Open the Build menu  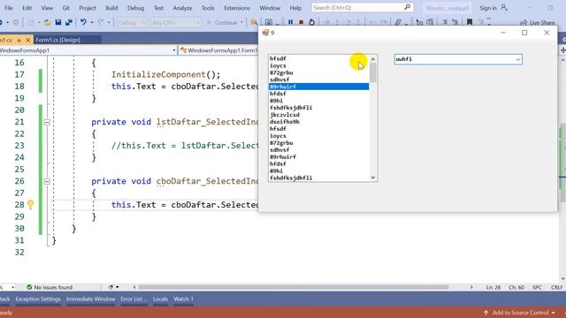coord(111,8)
